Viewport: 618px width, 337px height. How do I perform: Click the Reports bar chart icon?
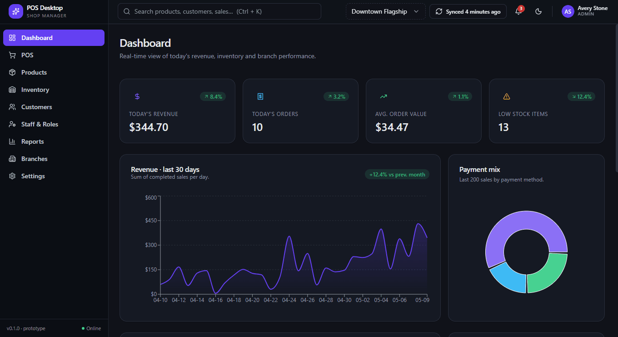coord(12,141)
